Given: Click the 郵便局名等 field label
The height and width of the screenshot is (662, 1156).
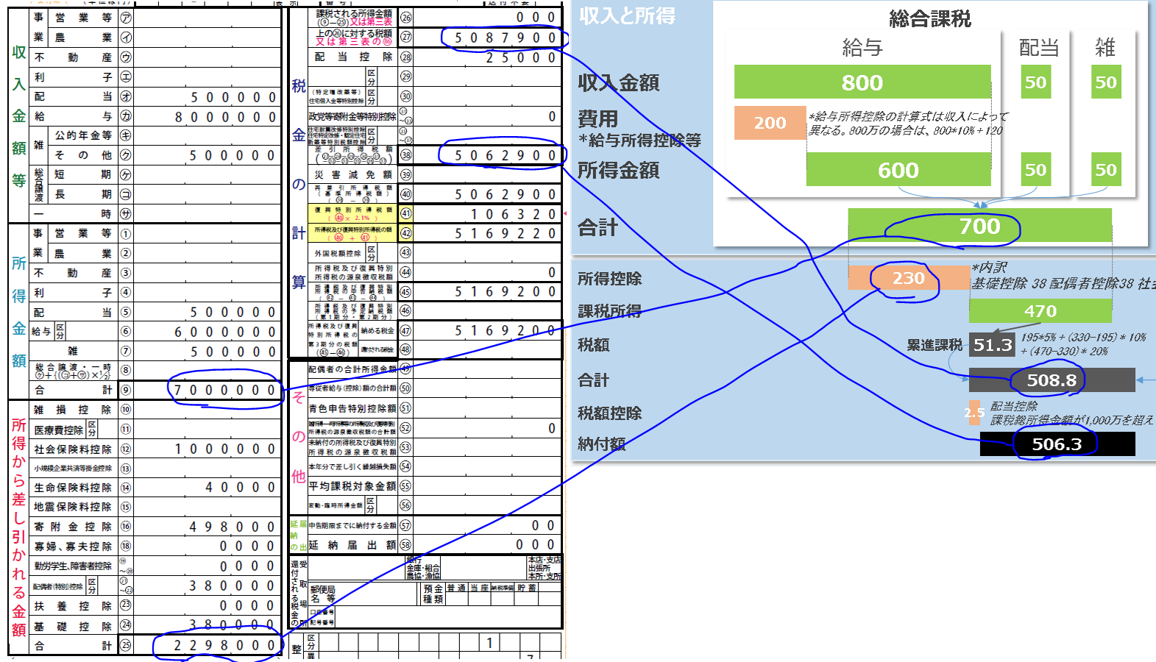Looking at the screenshot, I should pyautogui.click(x=323, y=594).
